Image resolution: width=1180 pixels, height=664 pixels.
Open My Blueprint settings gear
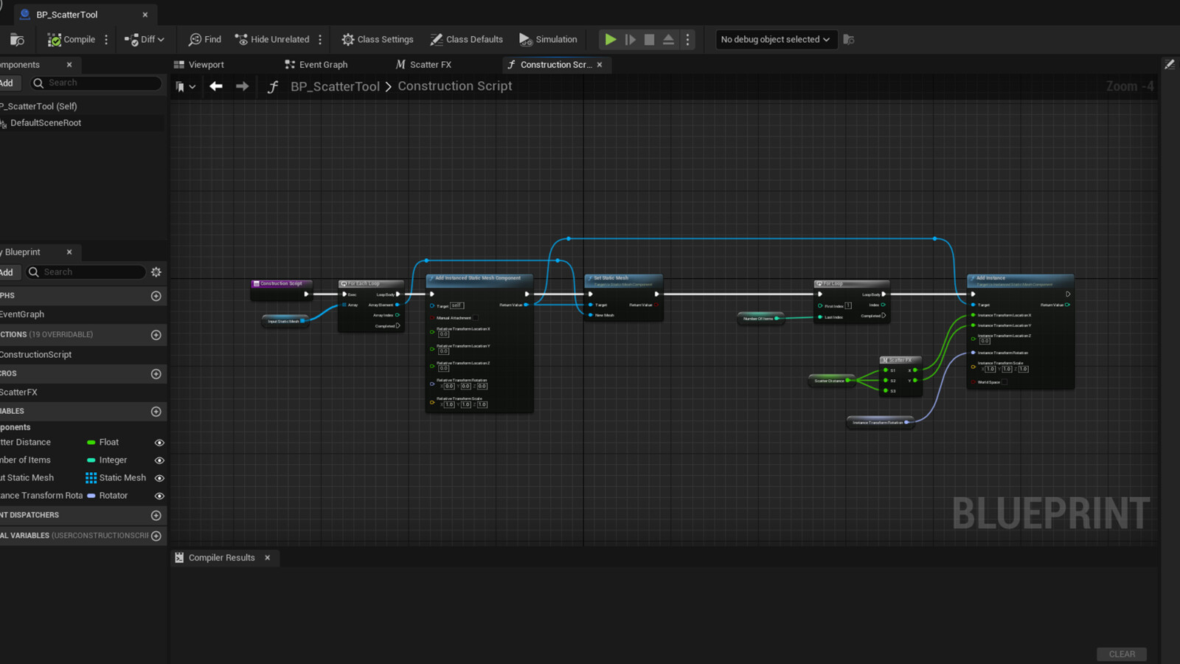click(156, 272)
